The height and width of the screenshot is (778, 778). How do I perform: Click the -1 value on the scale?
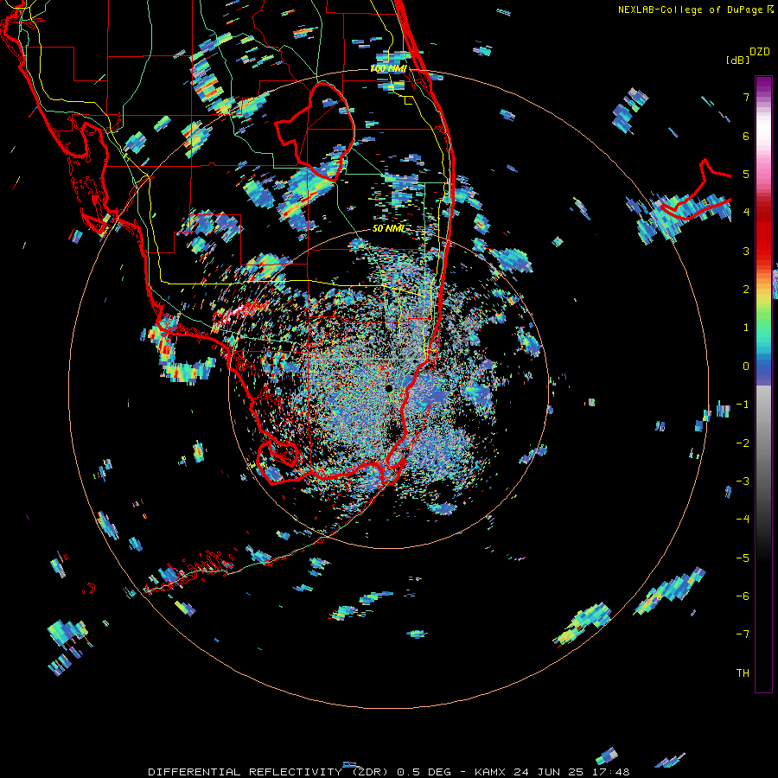pyautogui.click(x=743, y=405)
